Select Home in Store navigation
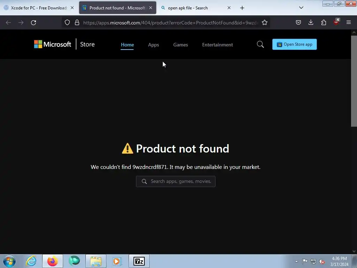The image size is (357, 268). point(127,45)
